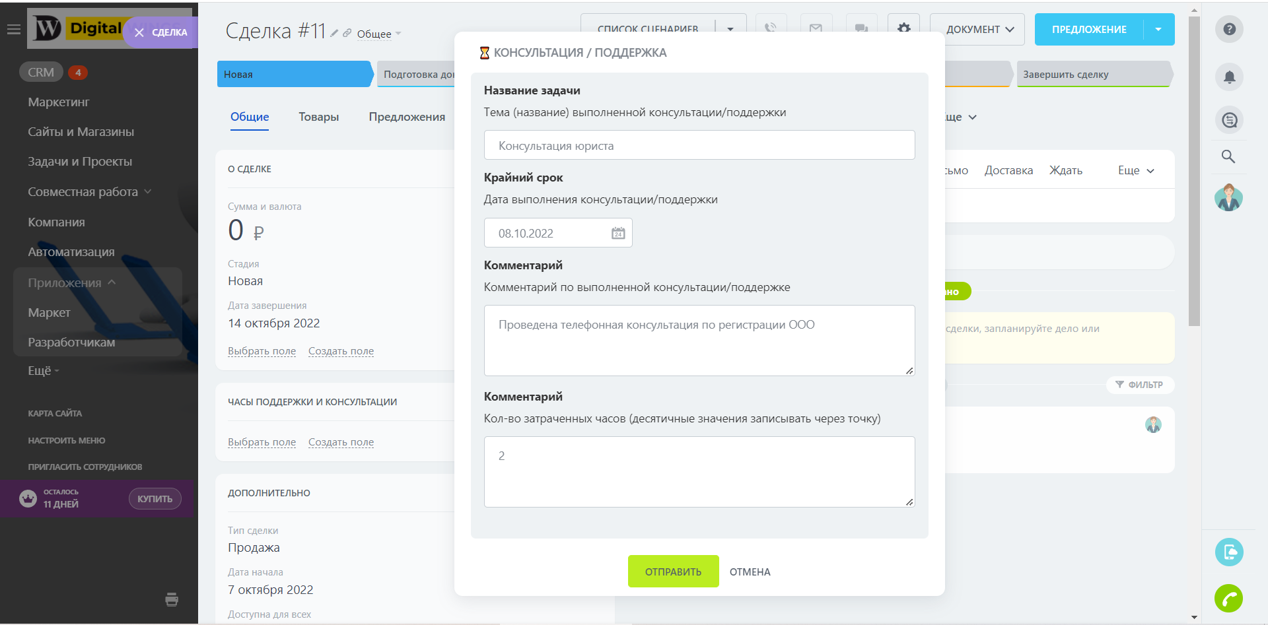Click ОТМЕНА to cancel the form
The height and width of the screenshot is (625, 1268).
tap(750, 572)
